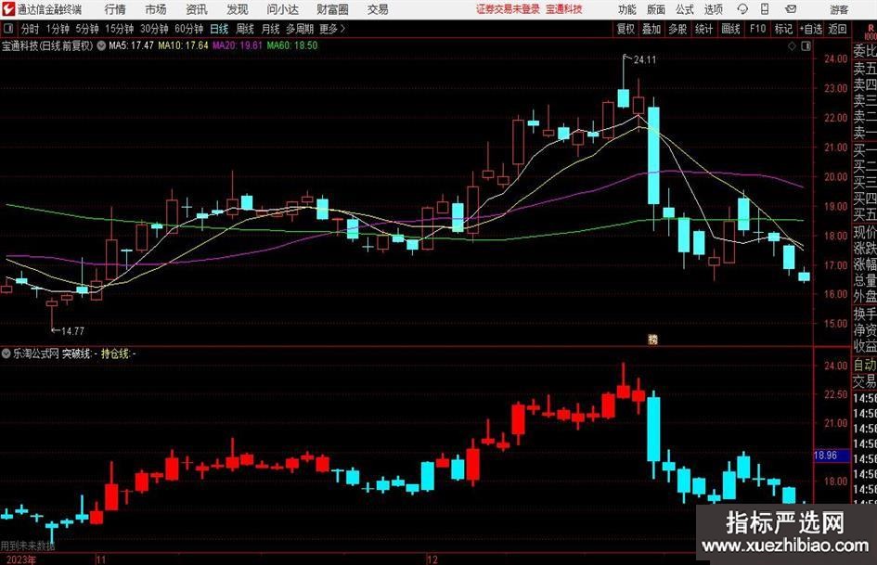Click the diamond icon above the price axis
Image resolution: width=877 pixels, height=565 pixels.
pos(790,45)
